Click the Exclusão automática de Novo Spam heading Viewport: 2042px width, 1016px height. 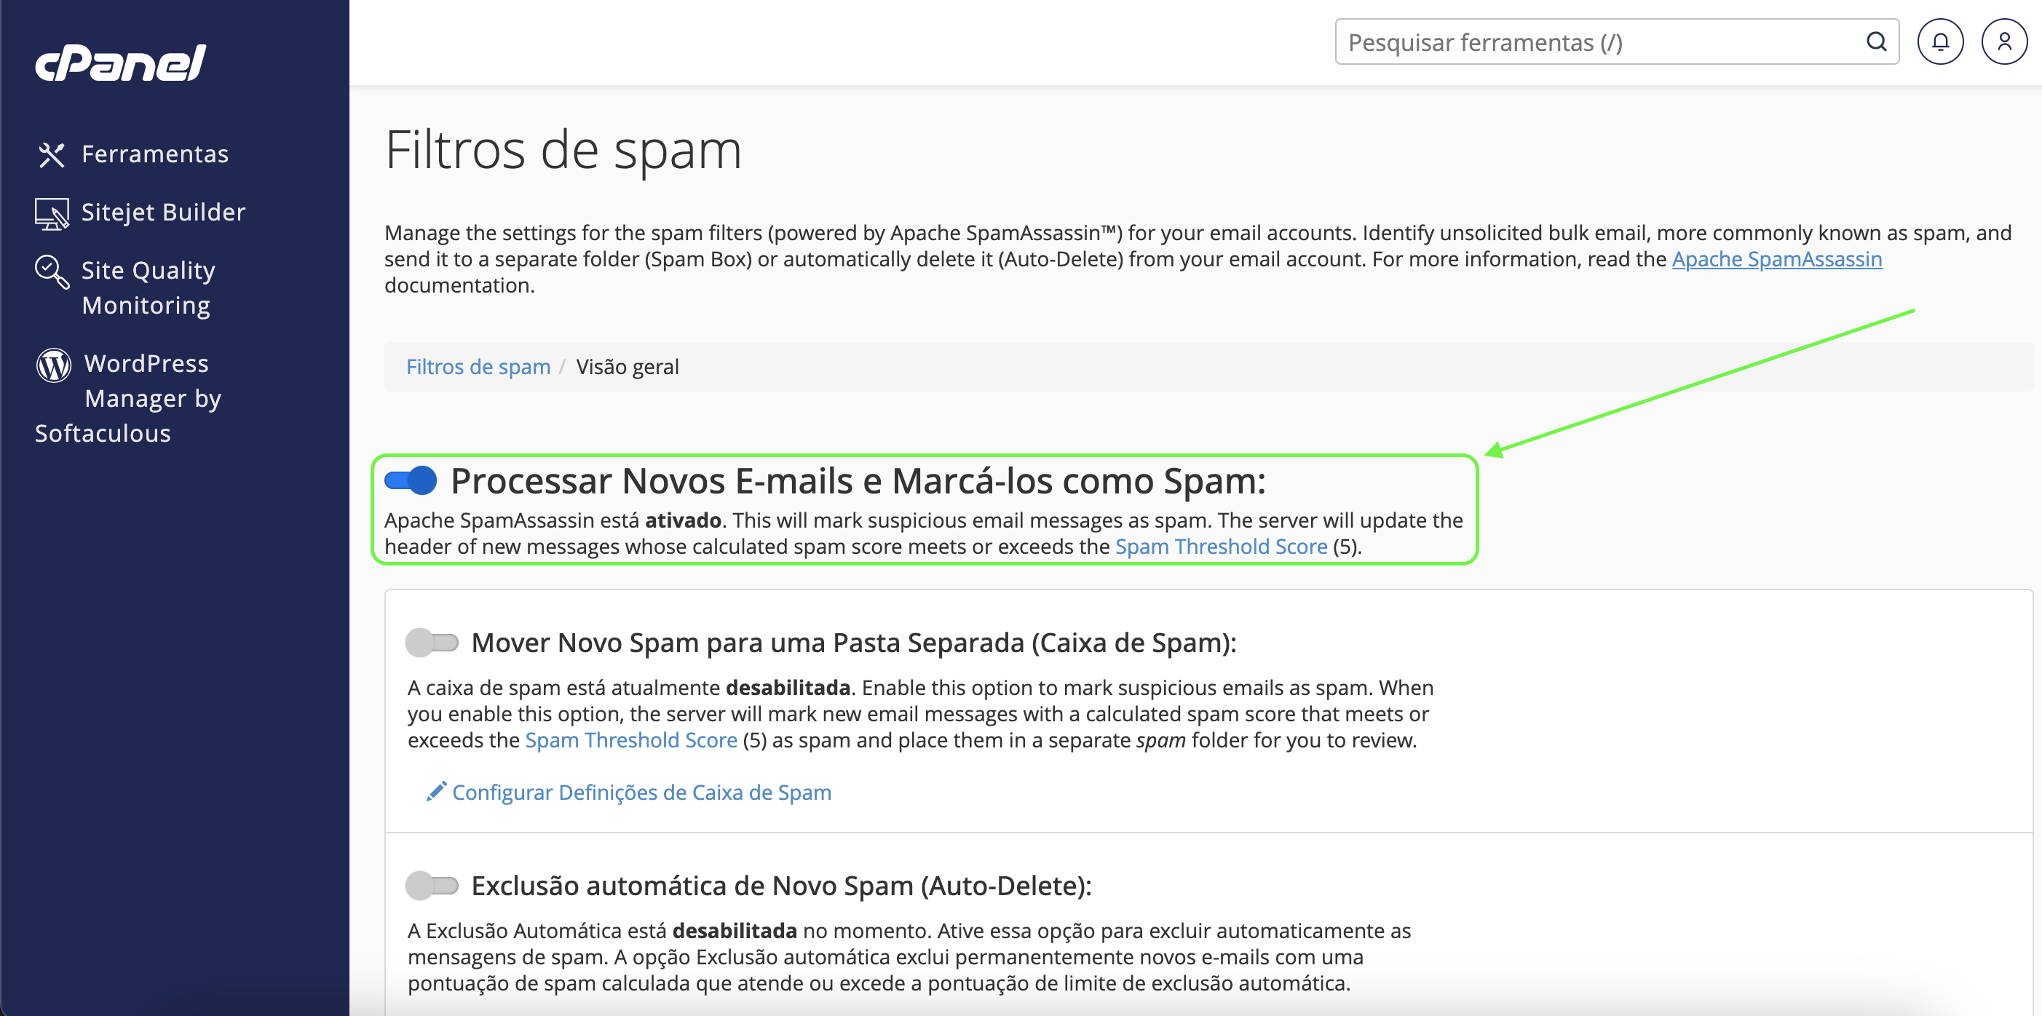(x=782, y=886)
